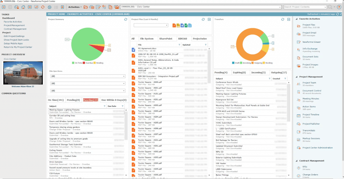Refresh the Transfers panel
The image size is (344, 179).
pos(283,19)
